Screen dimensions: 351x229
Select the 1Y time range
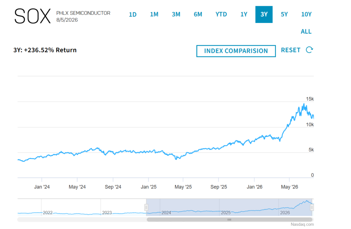tap(244, 14)
